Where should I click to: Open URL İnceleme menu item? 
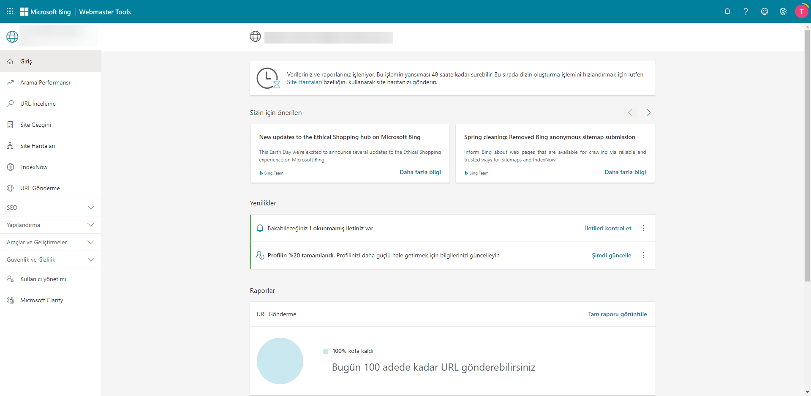50,104
